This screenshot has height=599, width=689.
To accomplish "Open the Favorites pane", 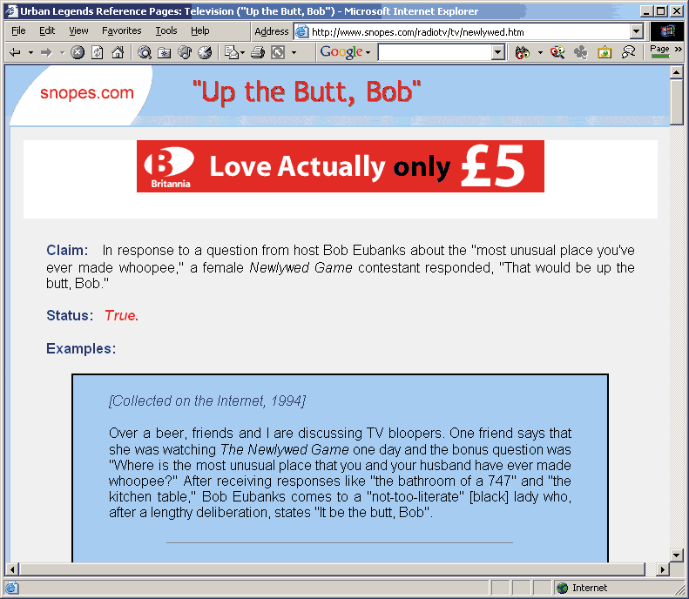I will [x=165, y=53].
